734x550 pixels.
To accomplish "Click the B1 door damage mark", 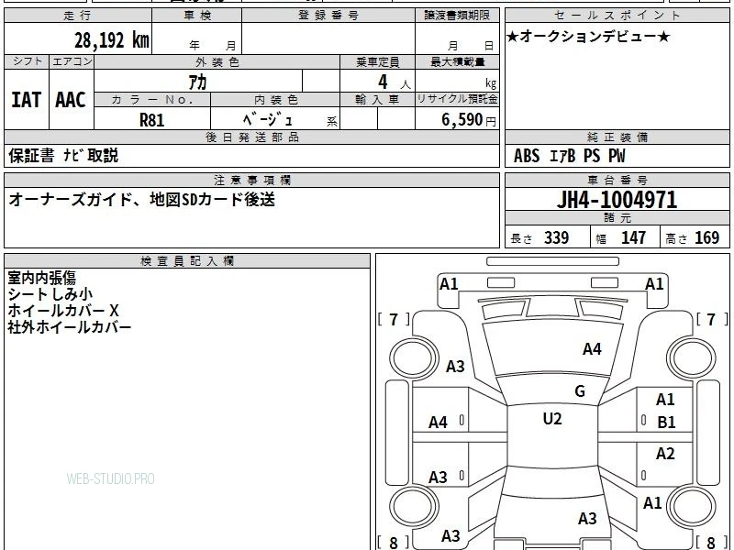I will 666,423.
